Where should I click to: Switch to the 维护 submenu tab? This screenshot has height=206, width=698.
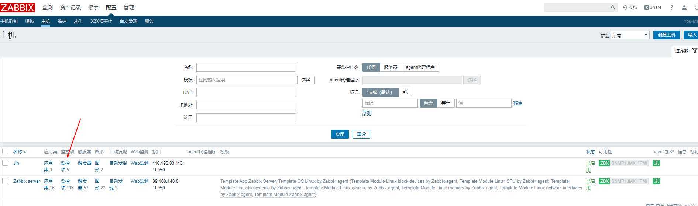tap(62, 21)
